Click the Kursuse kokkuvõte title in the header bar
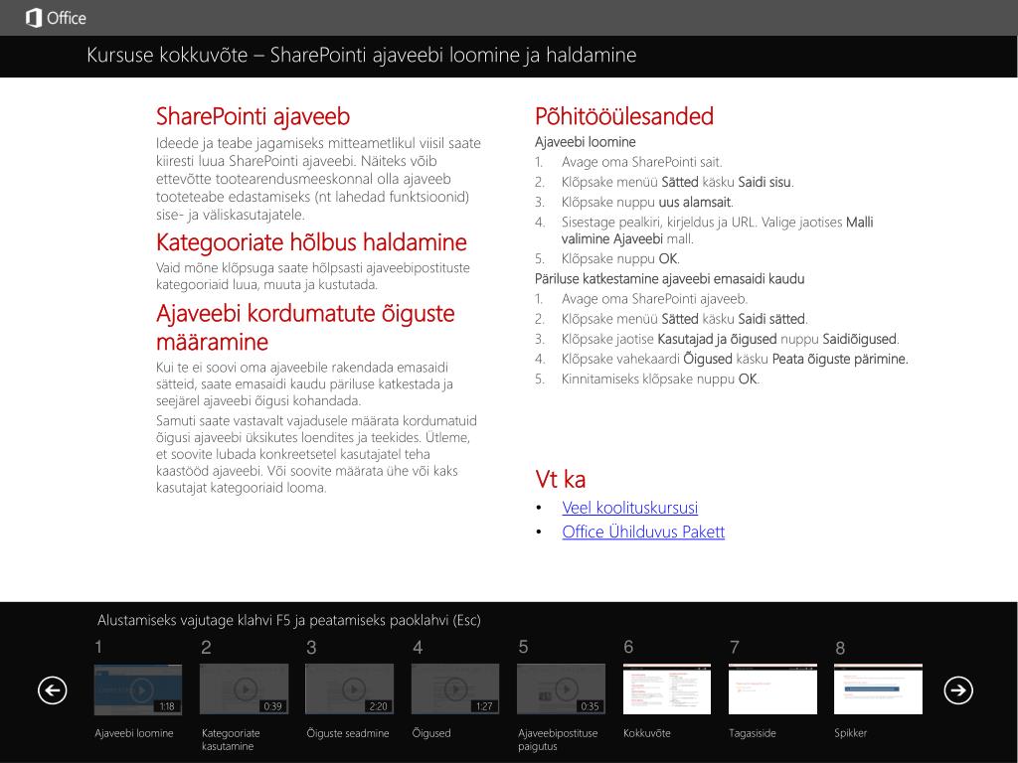 pos(362,56)
